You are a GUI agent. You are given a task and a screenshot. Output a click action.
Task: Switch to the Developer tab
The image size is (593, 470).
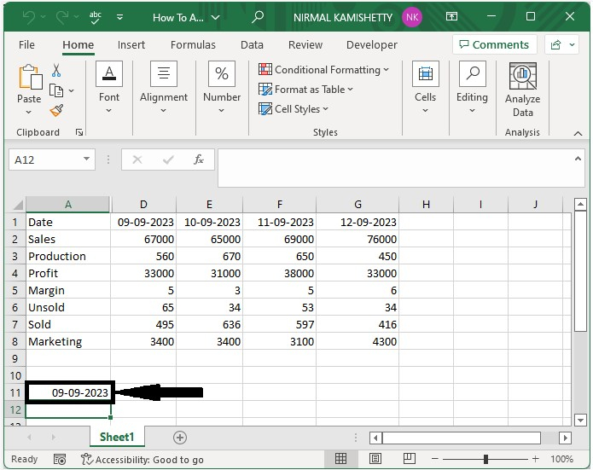point(371,44)
